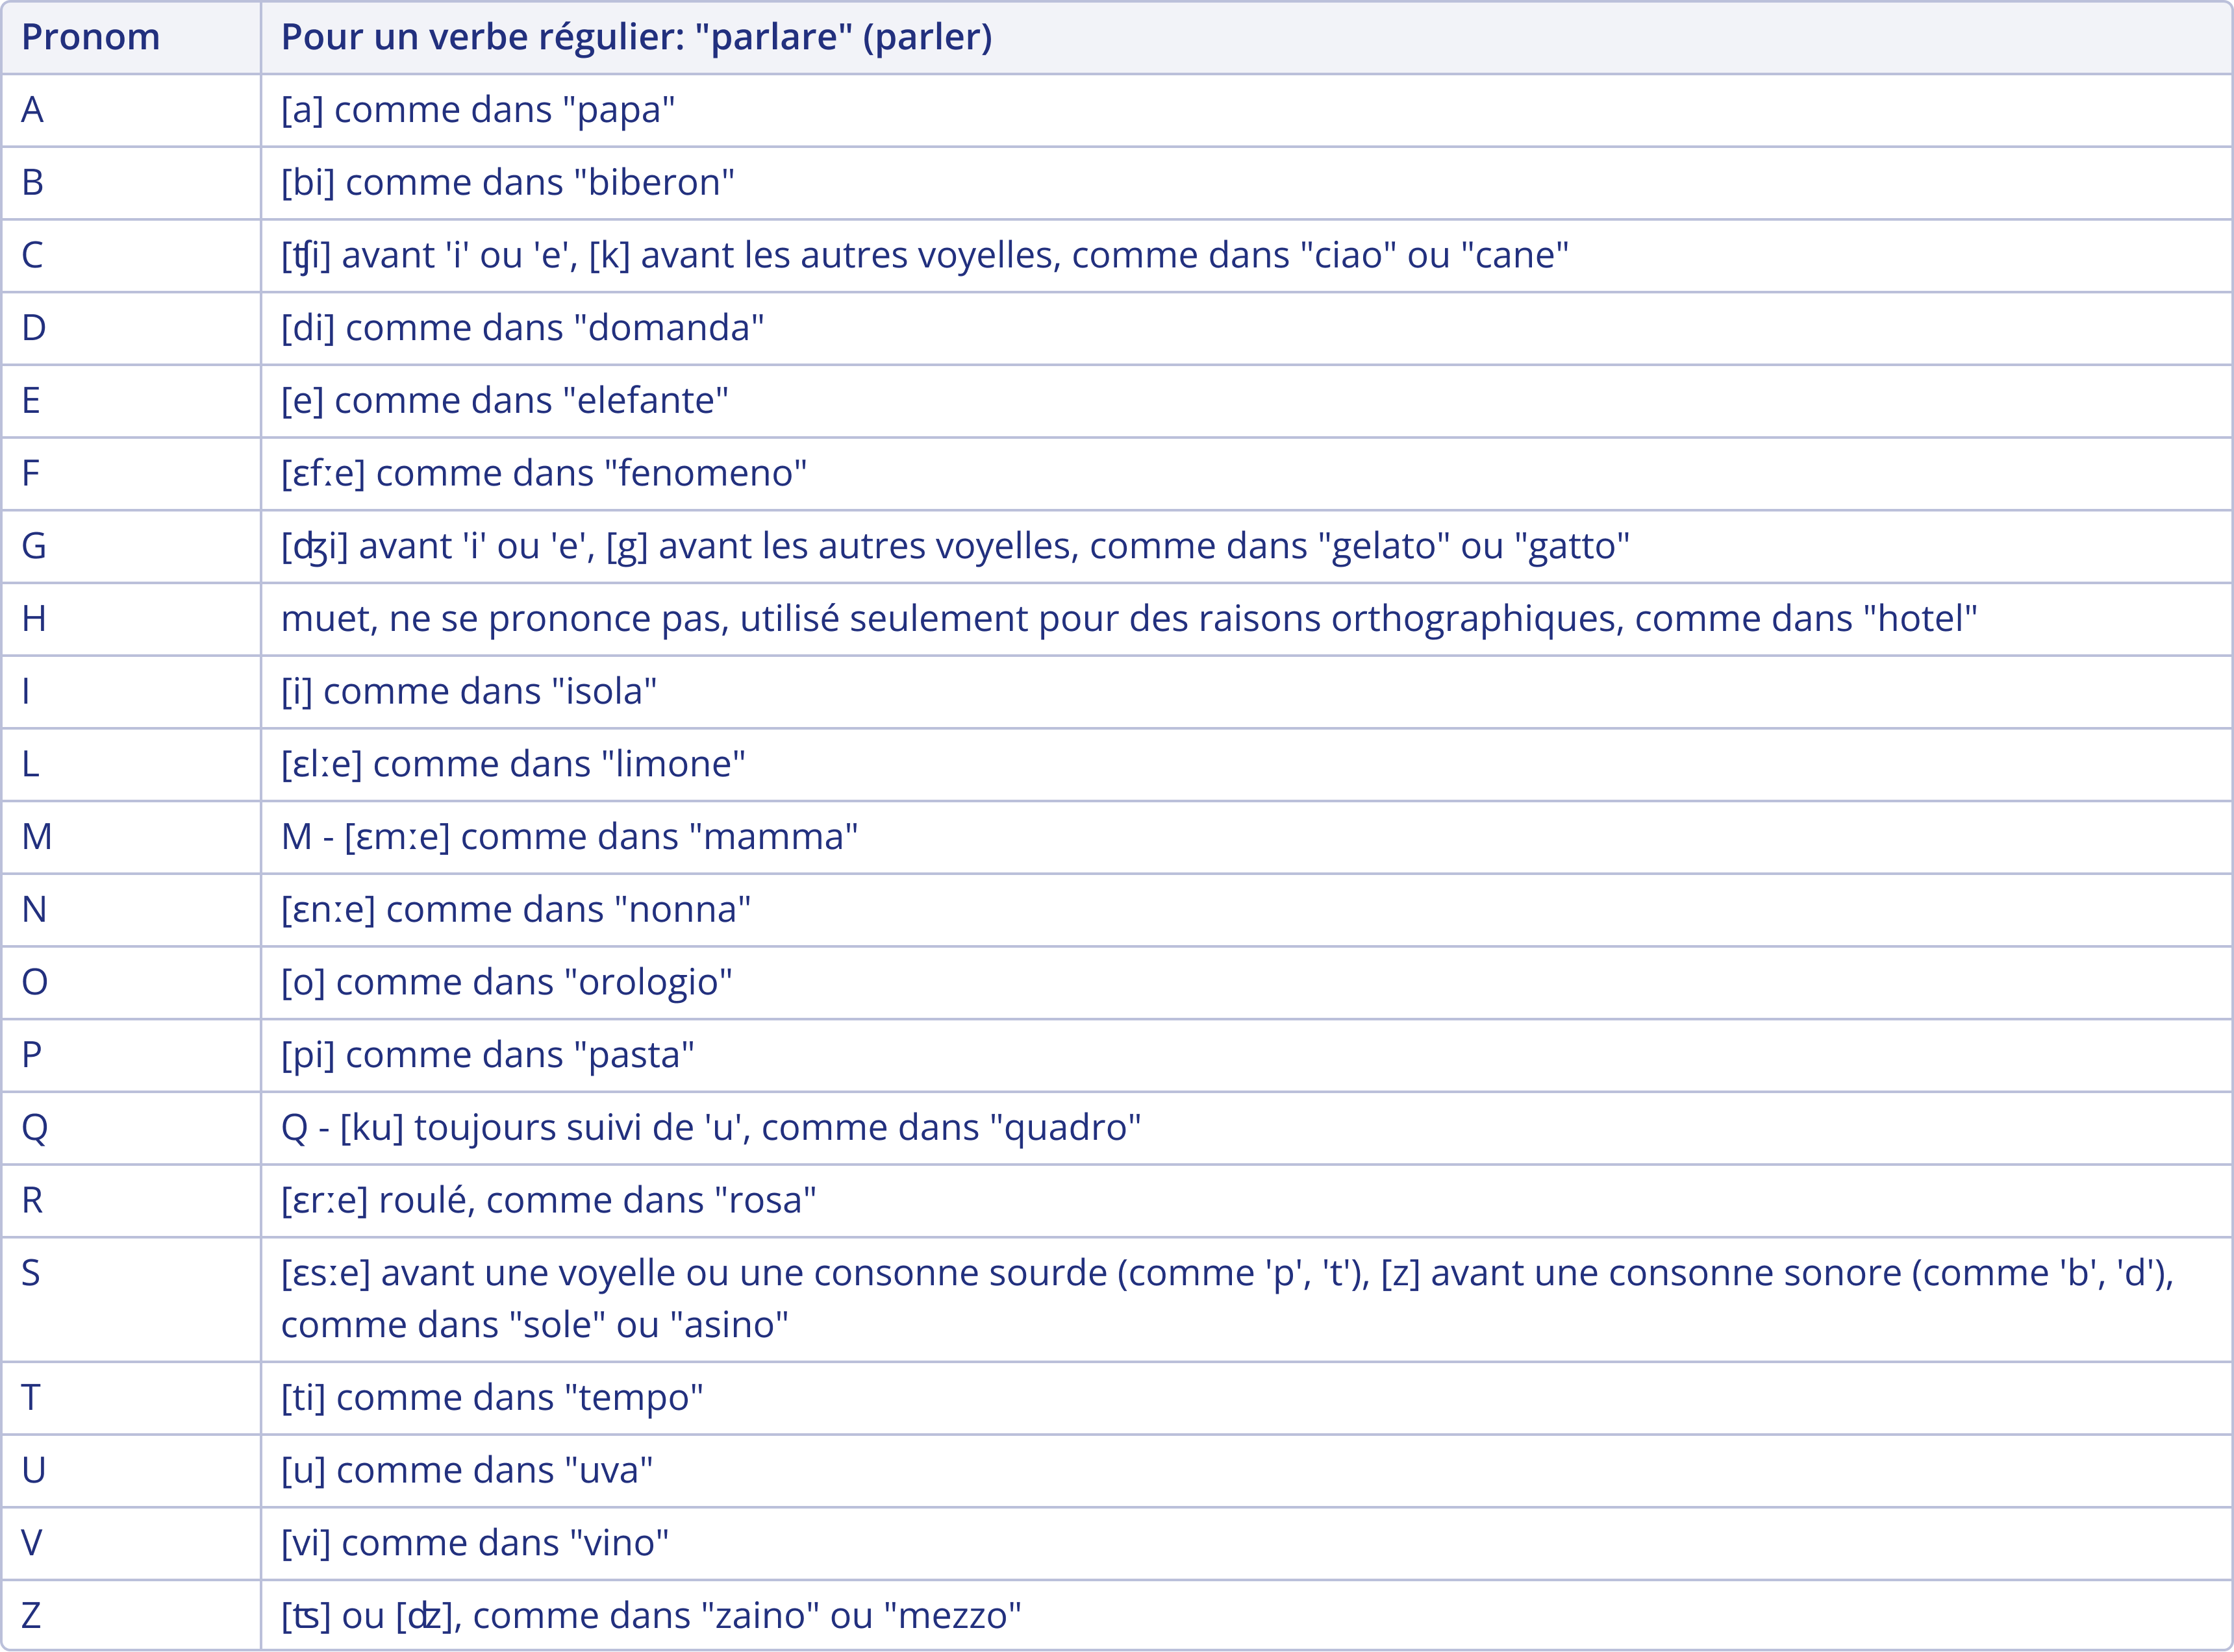This screenshot has width=2234, height=1652.
Task: Click the 'ciao' or 'cane' description
Action: click(923, 255)
